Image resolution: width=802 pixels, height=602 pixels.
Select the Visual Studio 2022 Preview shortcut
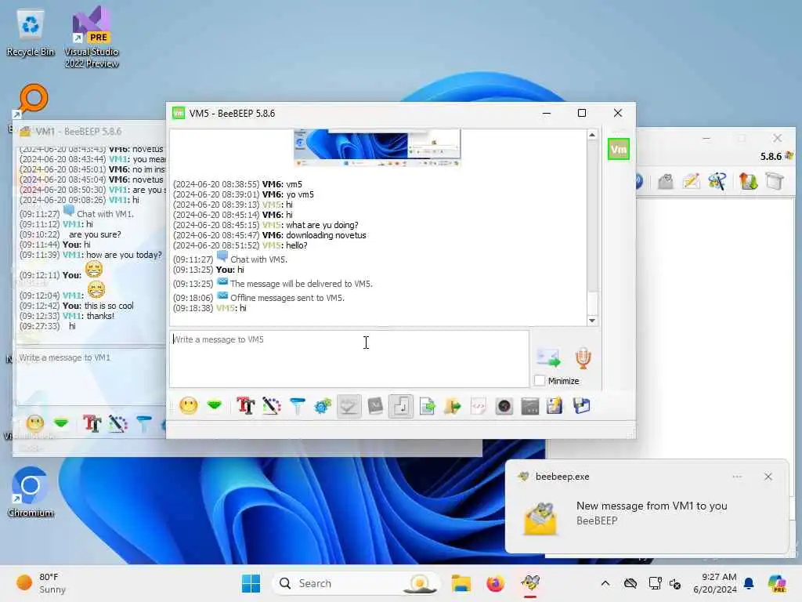92,37
